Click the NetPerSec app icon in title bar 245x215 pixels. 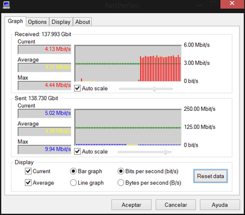click(x=6, y=5)
